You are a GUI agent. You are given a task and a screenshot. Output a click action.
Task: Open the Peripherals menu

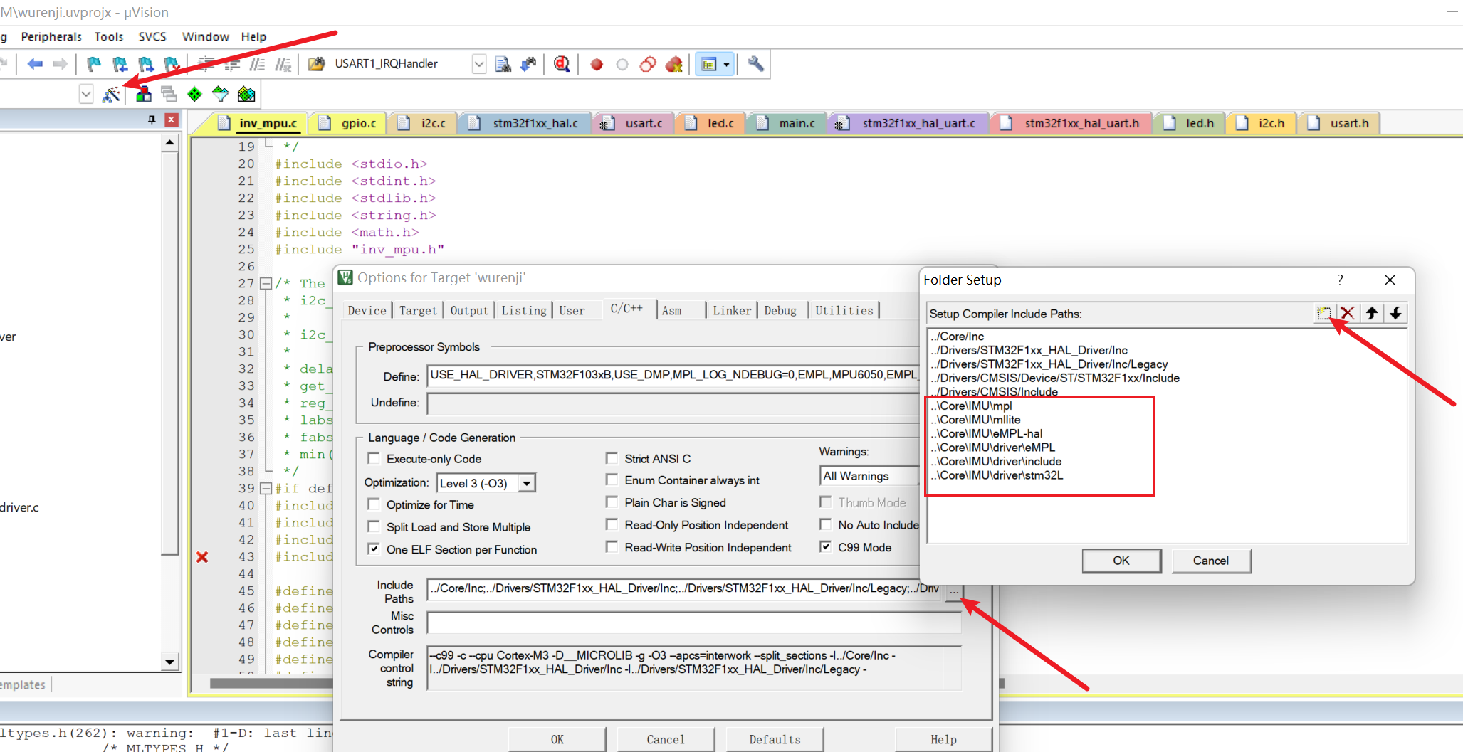pos(51,36)
